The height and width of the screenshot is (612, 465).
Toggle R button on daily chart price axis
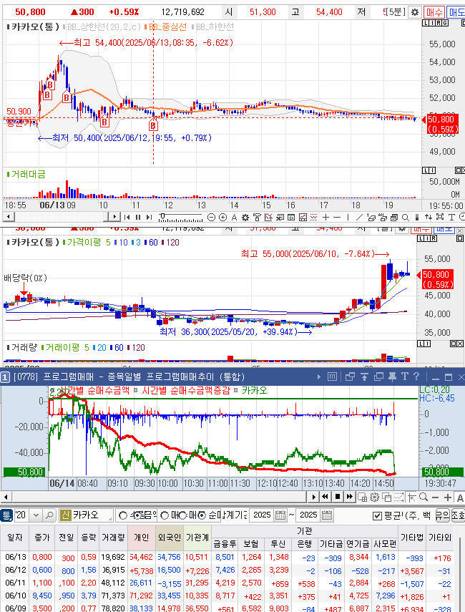(434, 238)
